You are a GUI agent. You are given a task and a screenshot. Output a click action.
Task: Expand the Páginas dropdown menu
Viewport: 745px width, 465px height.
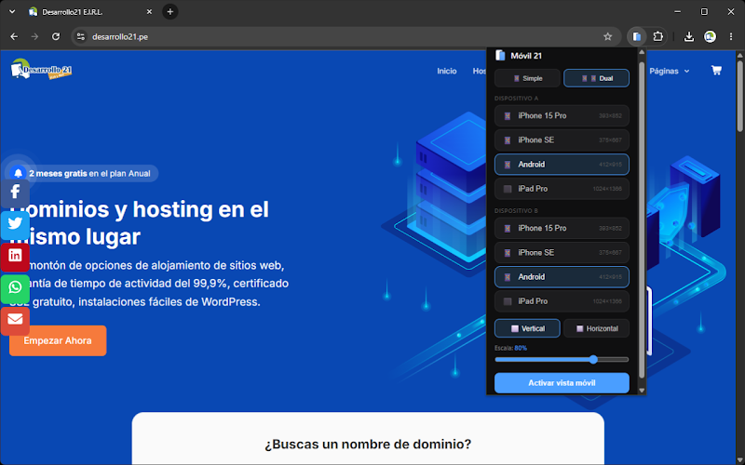pyautogui.click(x=669, y=71)
